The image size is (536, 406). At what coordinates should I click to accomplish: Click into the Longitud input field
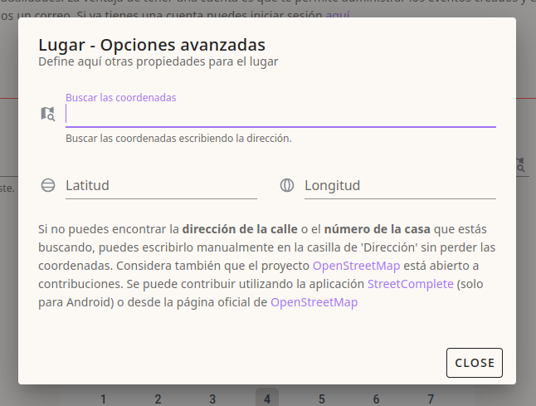(x=399, y=185)
